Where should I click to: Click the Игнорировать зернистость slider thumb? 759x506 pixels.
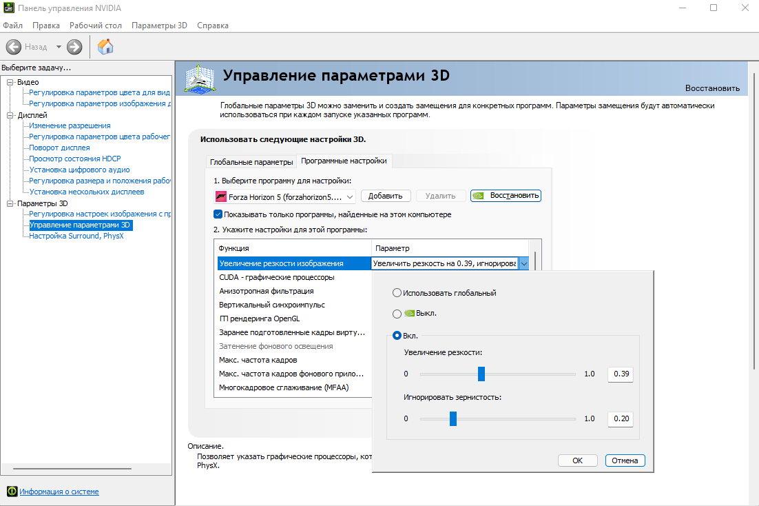click(x=453, y=418)
